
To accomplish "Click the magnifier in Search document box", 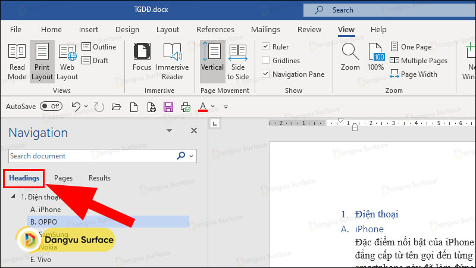I will (x=181, y=155).
